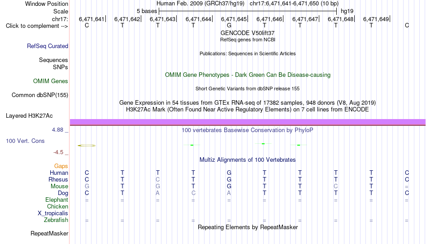This screenshot has height=244, width=426.
Task: Click position label 6,471,641
Action: pyautogui.click(x=91, y=19)
